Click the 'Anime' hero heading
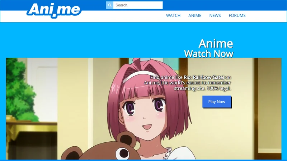The height and width of the screenshot is (161, 287). coord(216,43)
